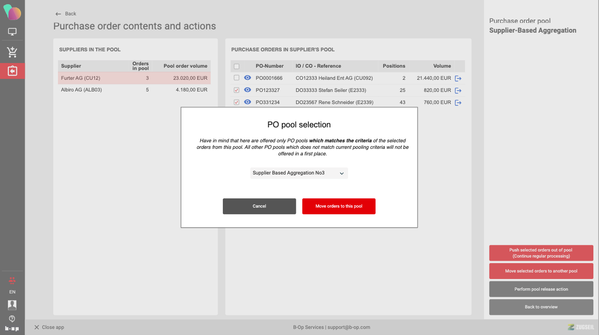Click the push-out arrow icon for PO331234
Image resolution: width=599 pixels, height=335 pixels.
(458, 103)
